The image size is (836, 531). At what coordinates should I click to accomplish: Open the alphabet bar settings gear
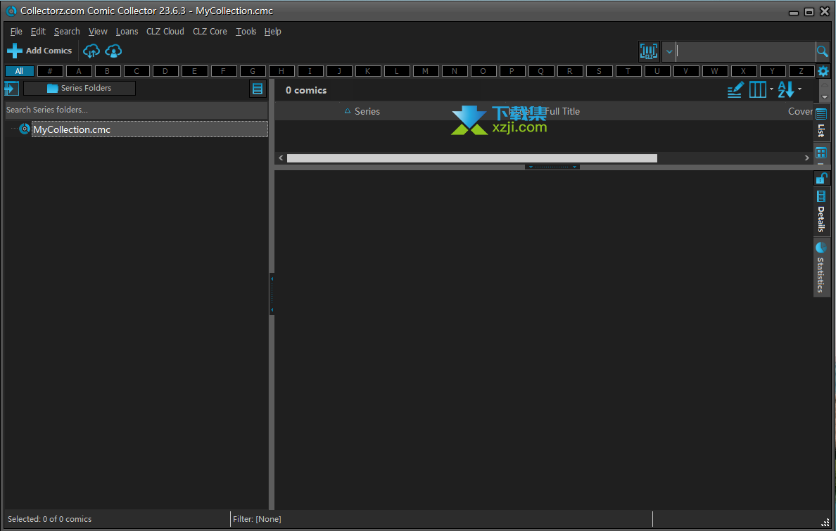[x=823, y=71]
